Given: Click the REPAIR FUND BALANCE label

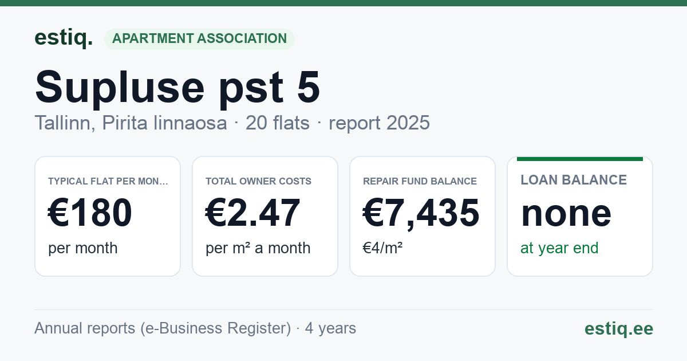Looking at the screenshot, I should tap(420, 181).
